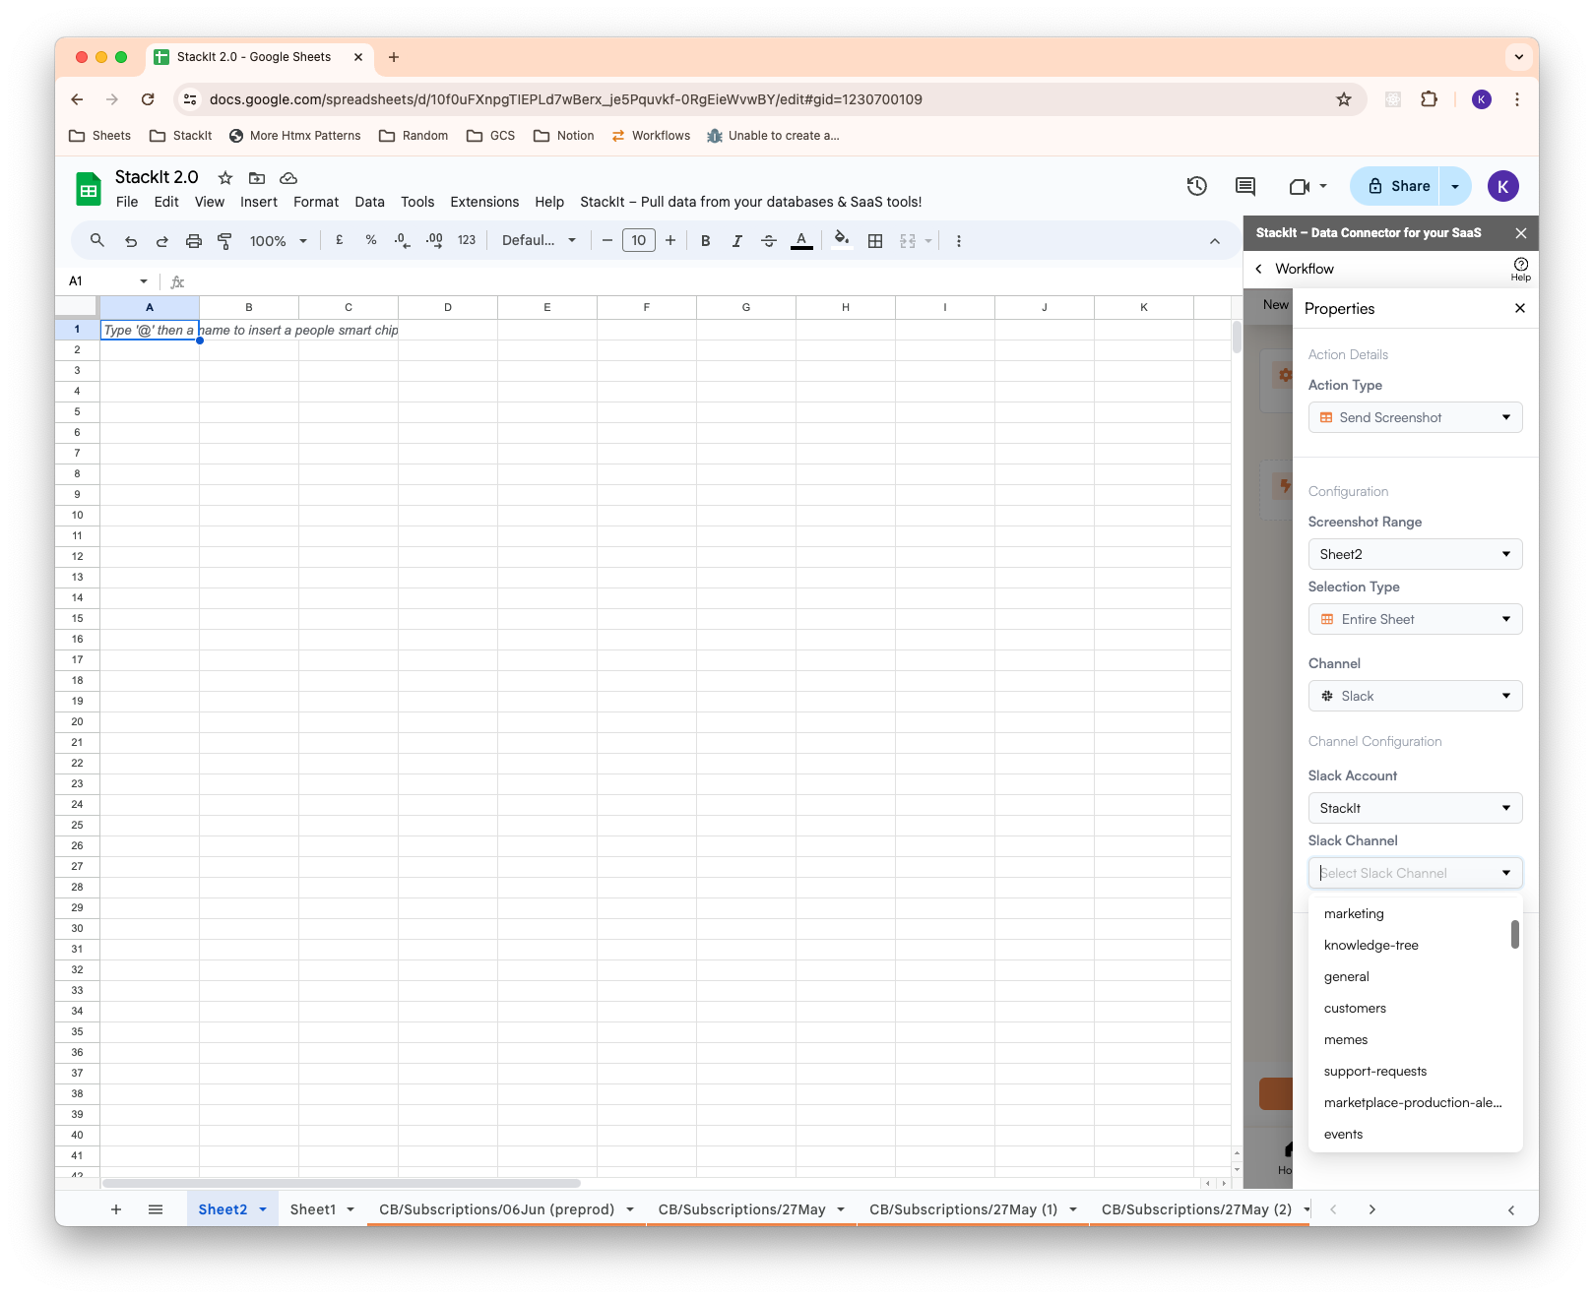Open the Screenshot Range dropdown
1594x1299 pixels.
tap(1415, 554)
